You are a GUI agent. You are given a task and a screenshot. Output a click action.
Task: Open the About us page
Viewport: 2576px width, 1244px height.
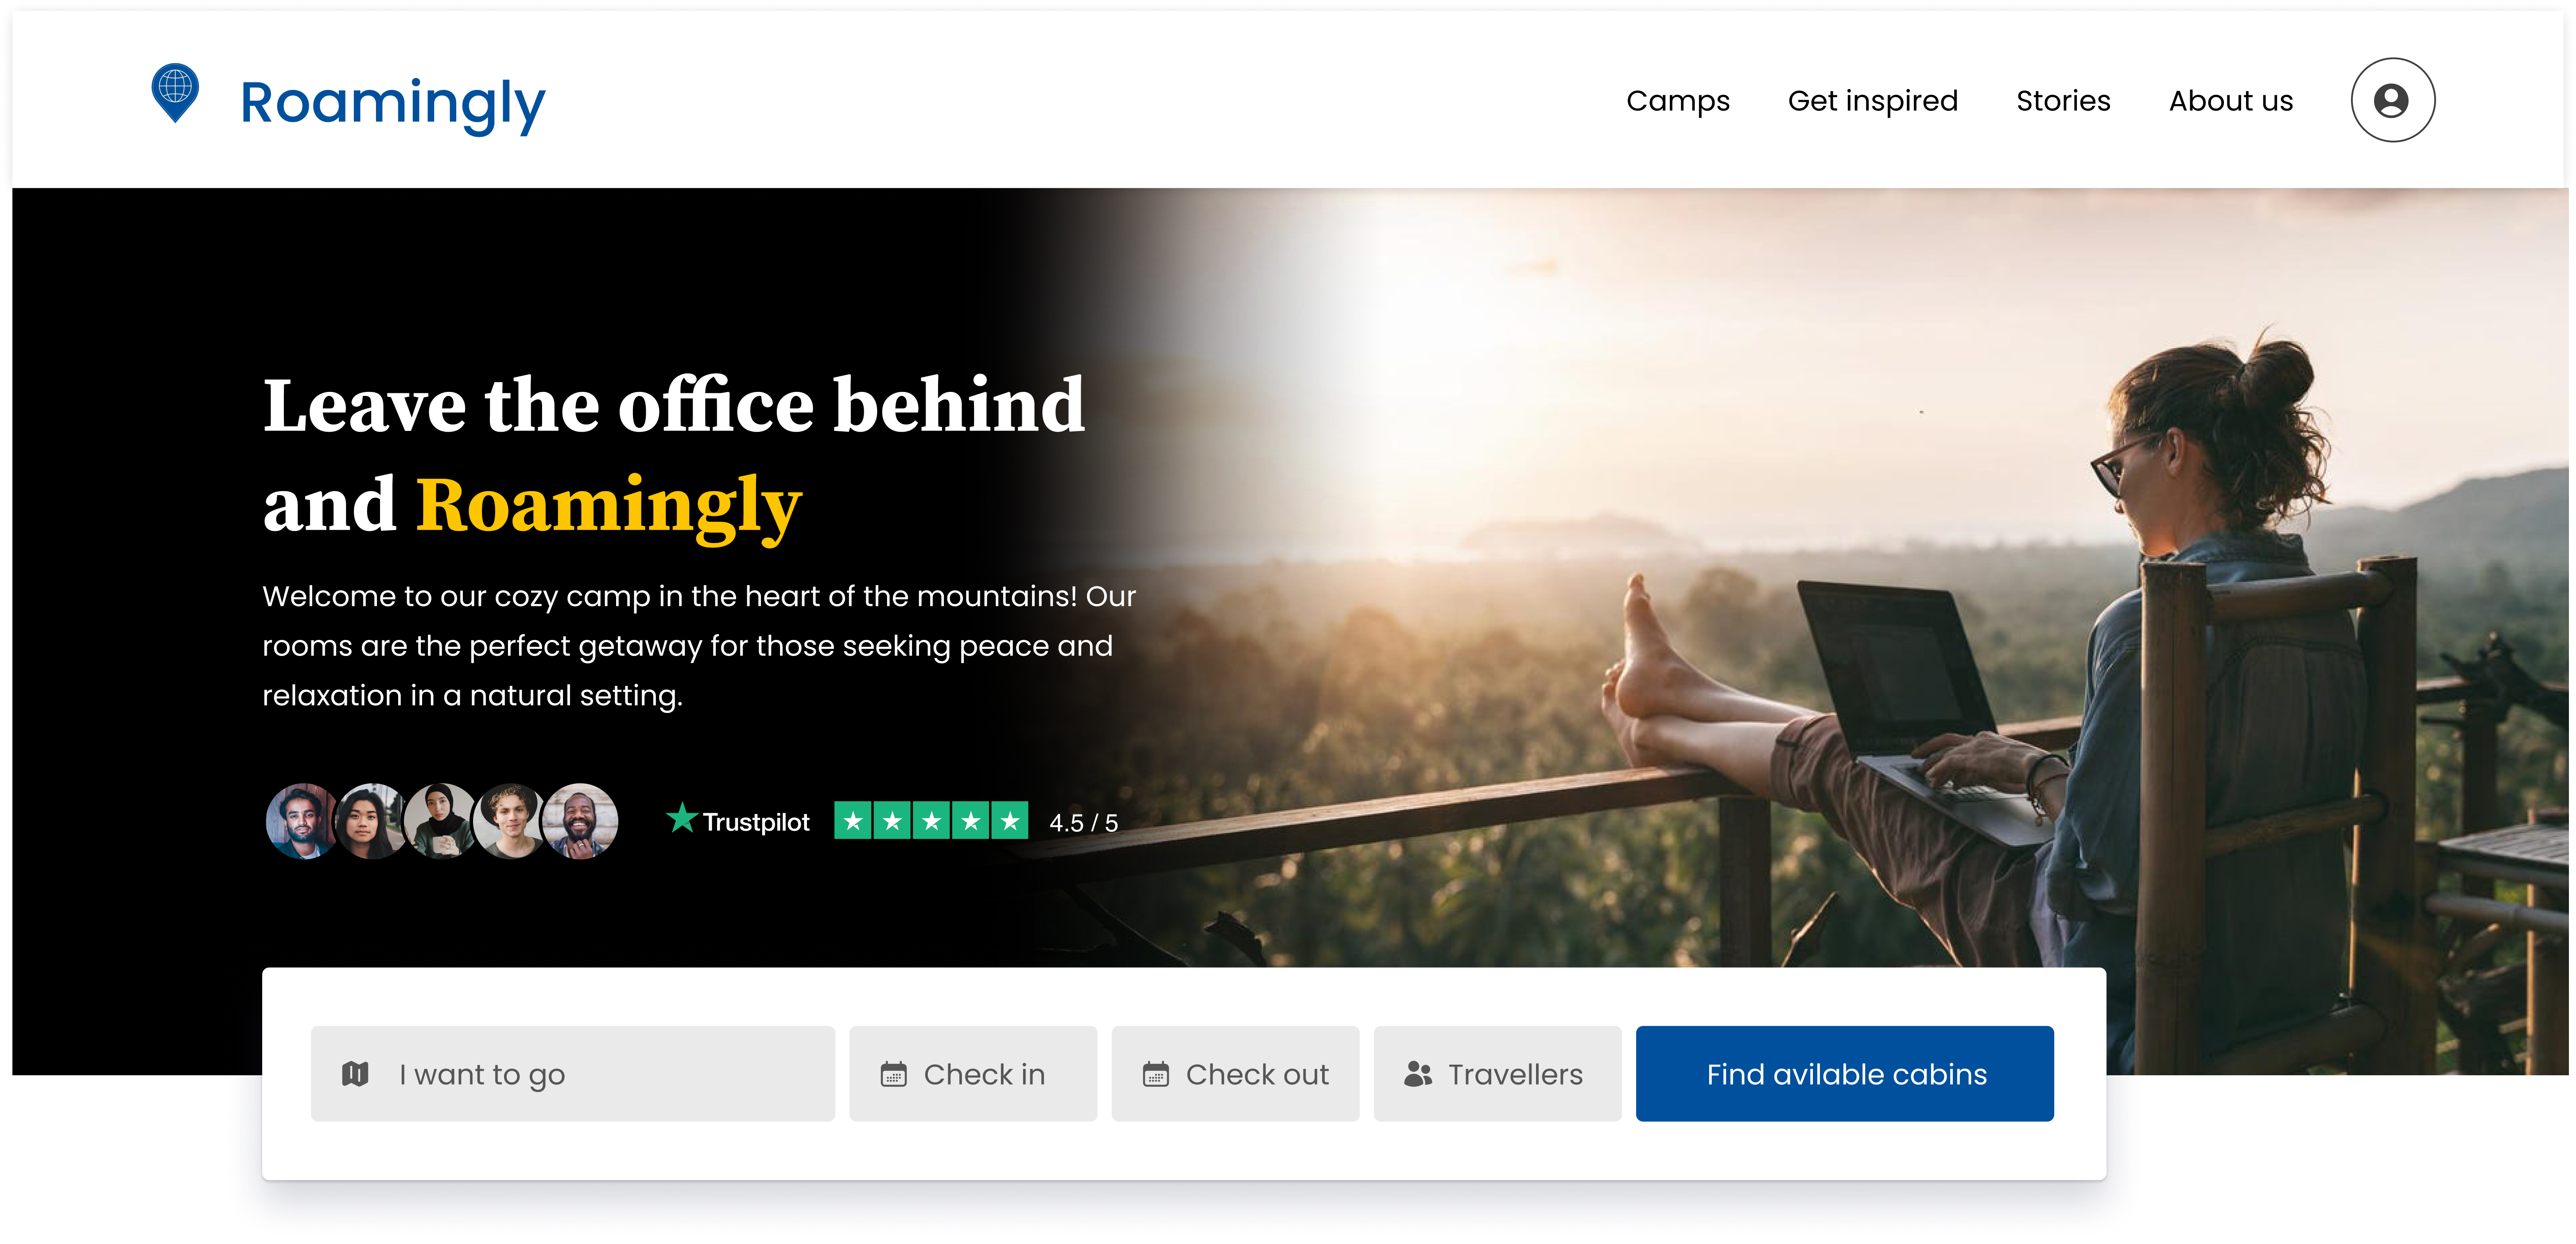2230,101
